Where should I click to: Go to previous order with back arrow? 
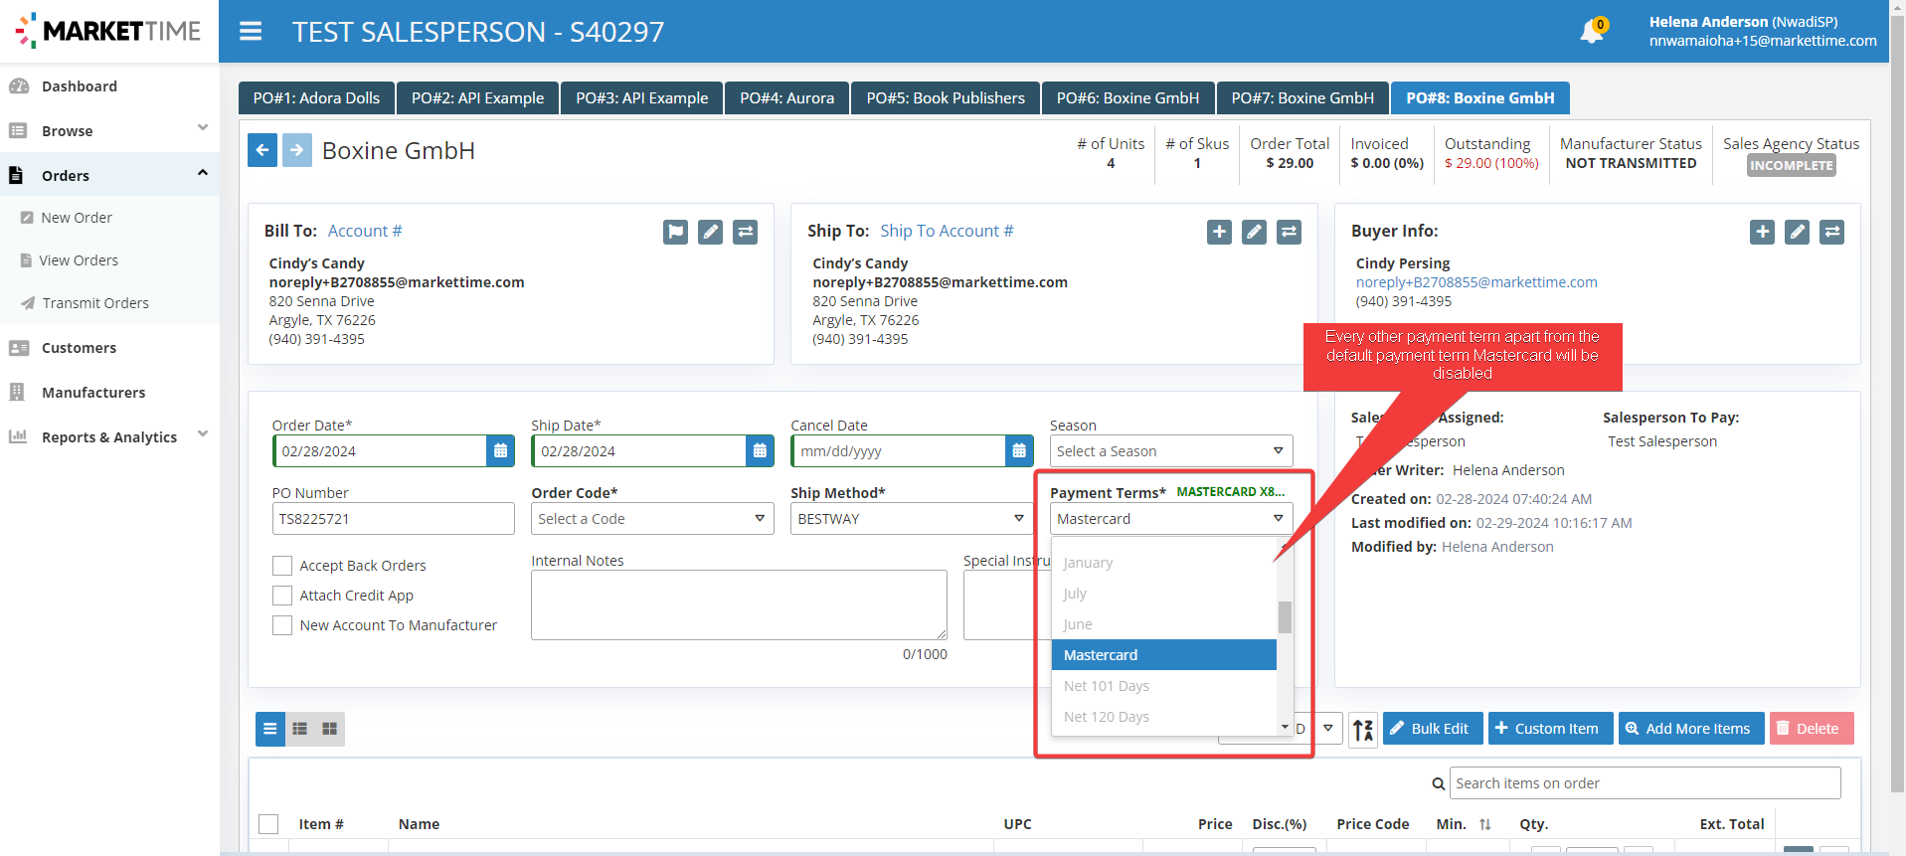pos(262,150)
